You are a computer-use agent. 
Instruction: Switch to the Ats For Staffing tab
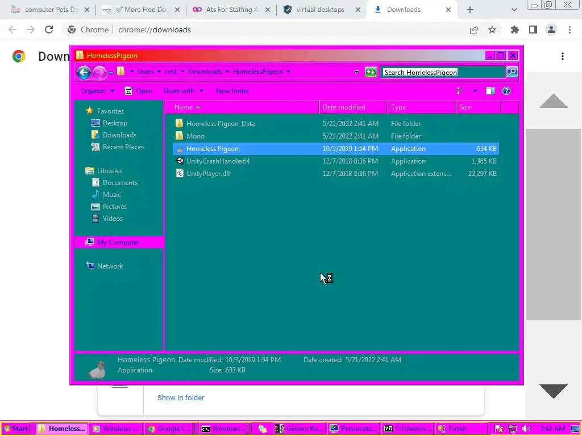[231, 10]
